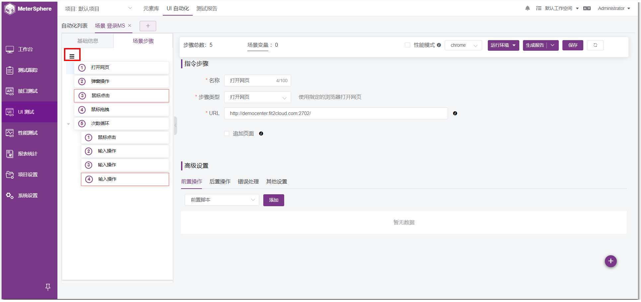The width and height of the screenshot is (641, 302).
Task: Open the chrome browser dropdown
Action: click(463, 45)
